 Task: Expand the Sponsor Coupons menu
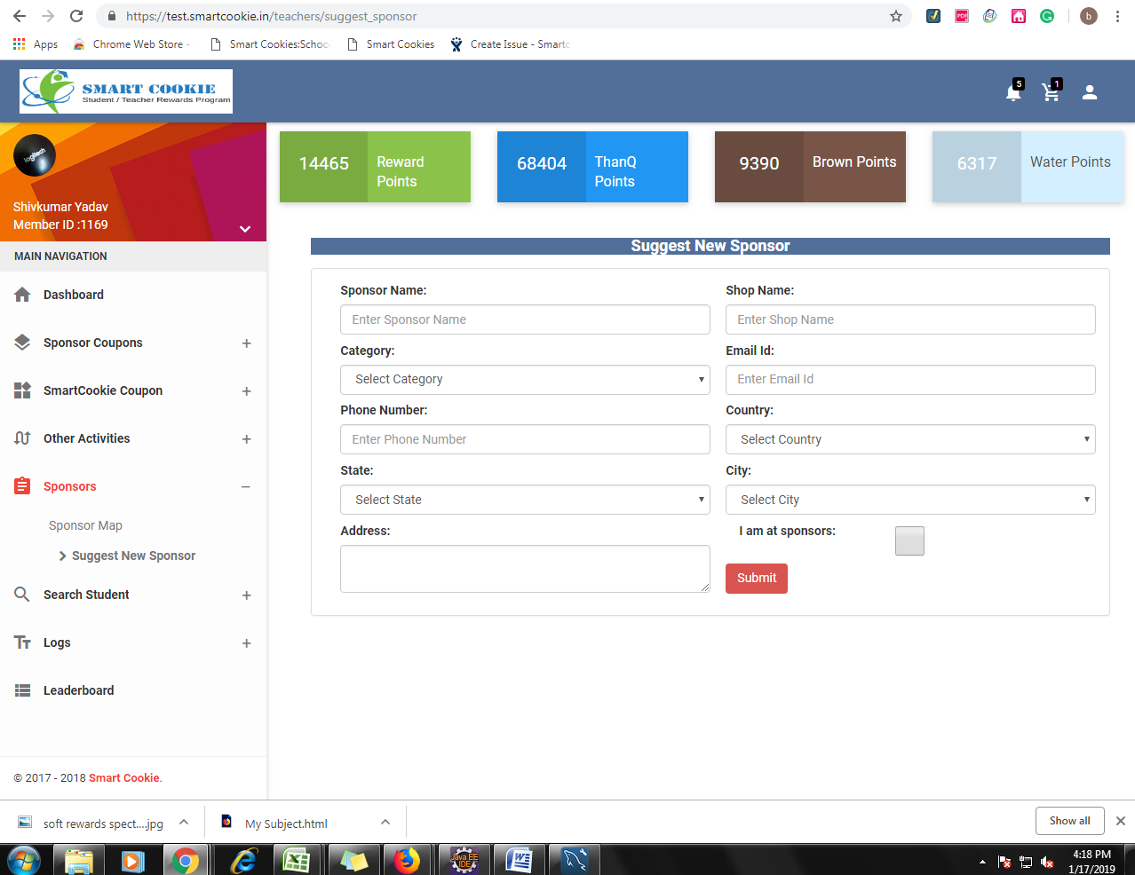(x=246, y=343)
